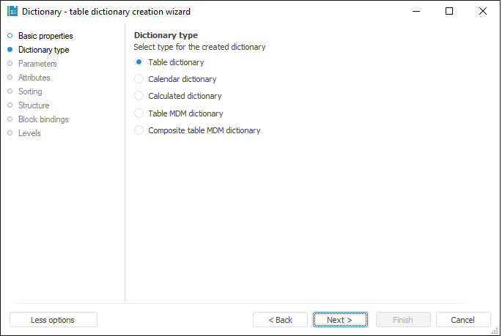Click the Less options button
The image size is (502, 336).
click(53, 320)
